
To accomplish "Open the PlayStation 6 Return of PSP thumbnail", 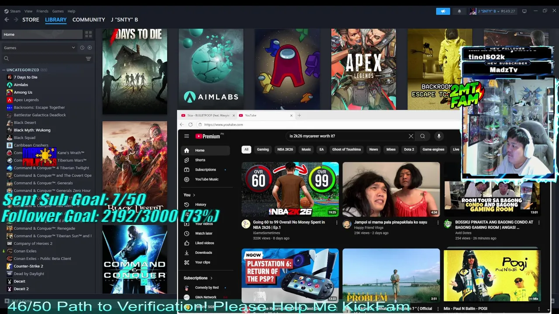I will (290, 275).
